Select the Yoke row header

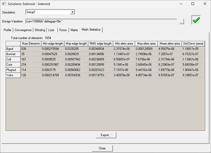click(x=13, y=75)
